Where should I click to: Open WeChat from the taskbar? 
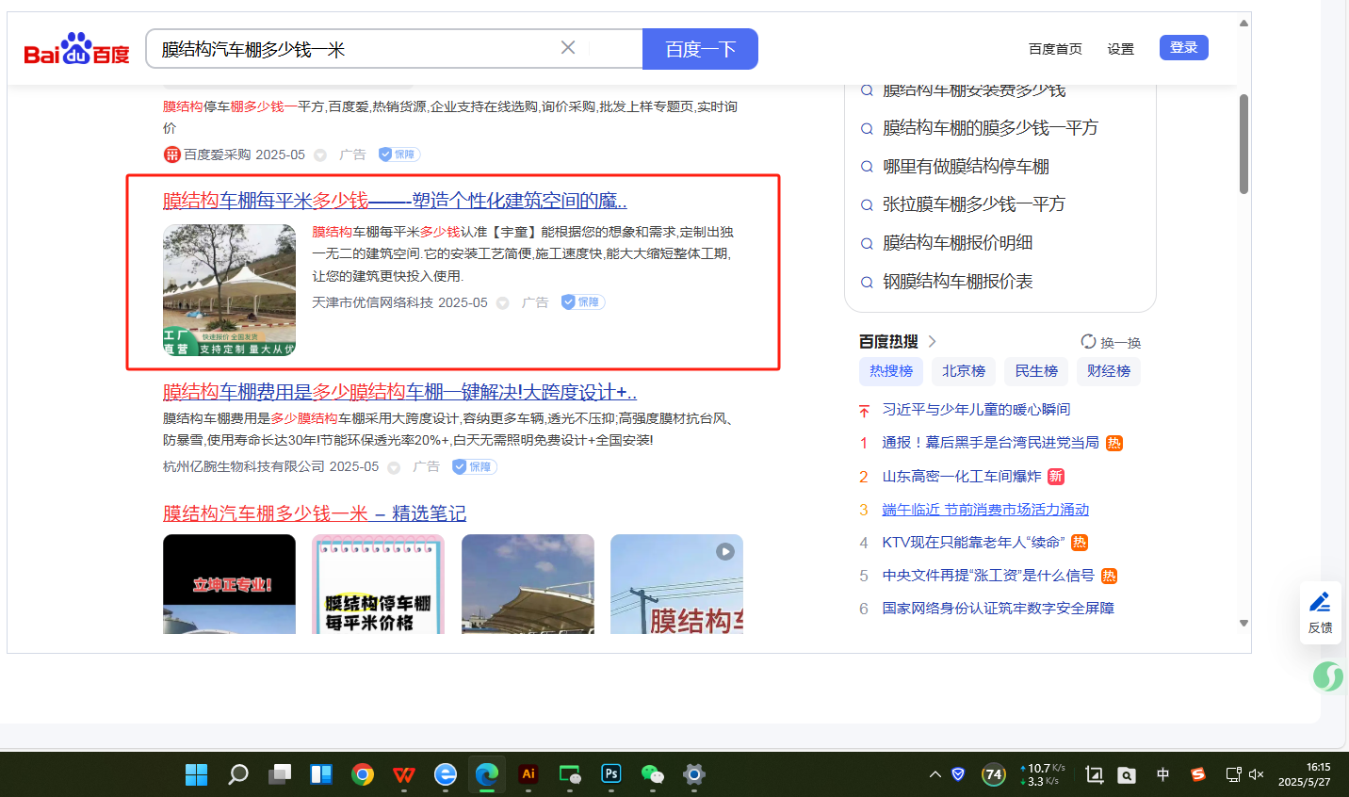tap(652, 774)
